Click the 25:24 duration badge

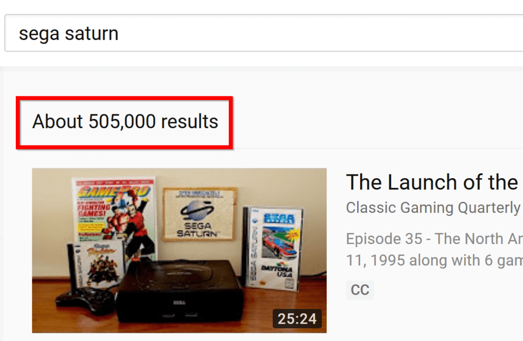(297, 319)
